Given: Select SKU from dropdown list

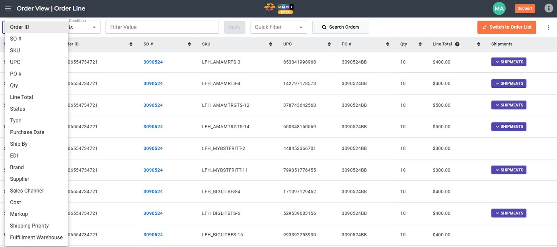Looking at the screenshot, I should click(36, 50).
